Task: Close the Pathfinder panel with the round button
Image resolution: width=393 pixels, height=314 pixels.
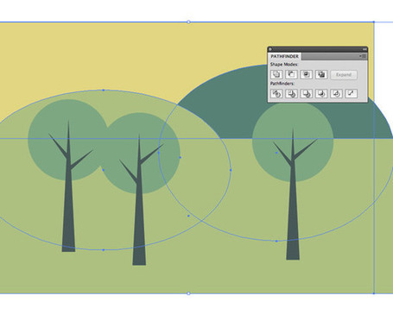Action: (270, 49)
